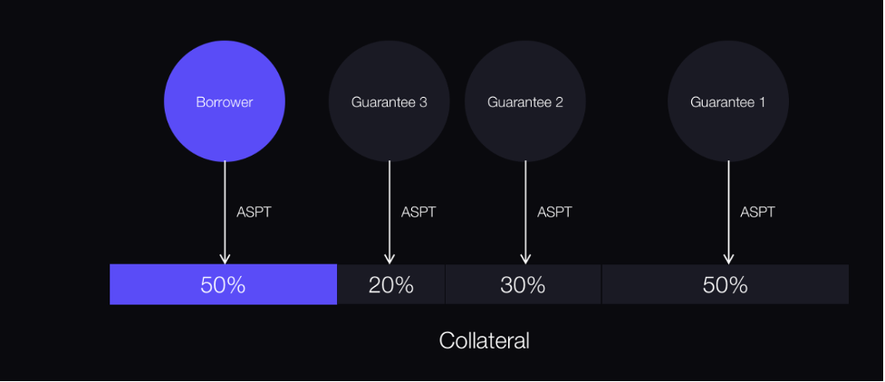
Task: Click the arrow below Guarantee 3
Action: tap(389, 213)
